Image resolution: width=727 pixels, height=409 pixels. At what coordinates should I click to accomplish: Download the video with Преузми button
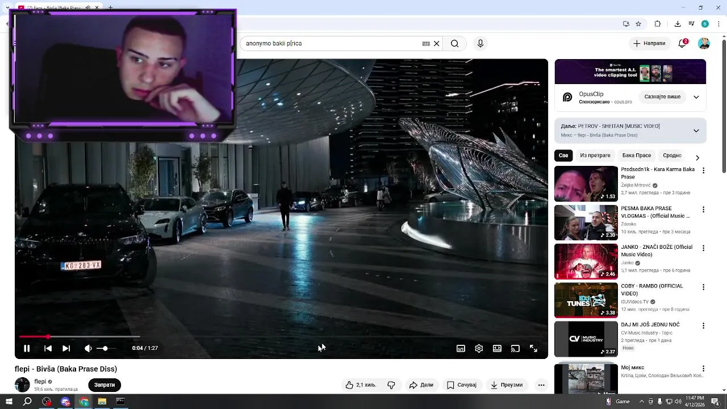tap(507, 385)
